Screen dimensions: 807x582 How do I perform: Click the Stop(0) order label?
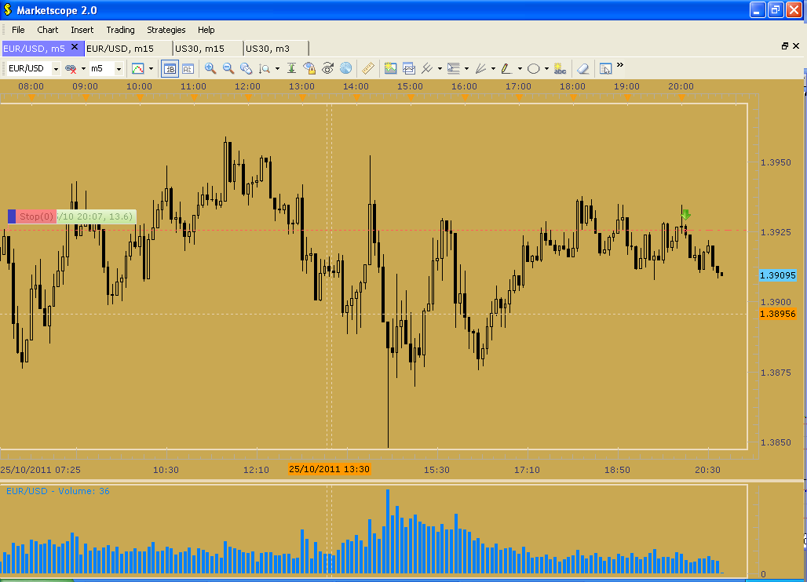(x=36, y=216)
